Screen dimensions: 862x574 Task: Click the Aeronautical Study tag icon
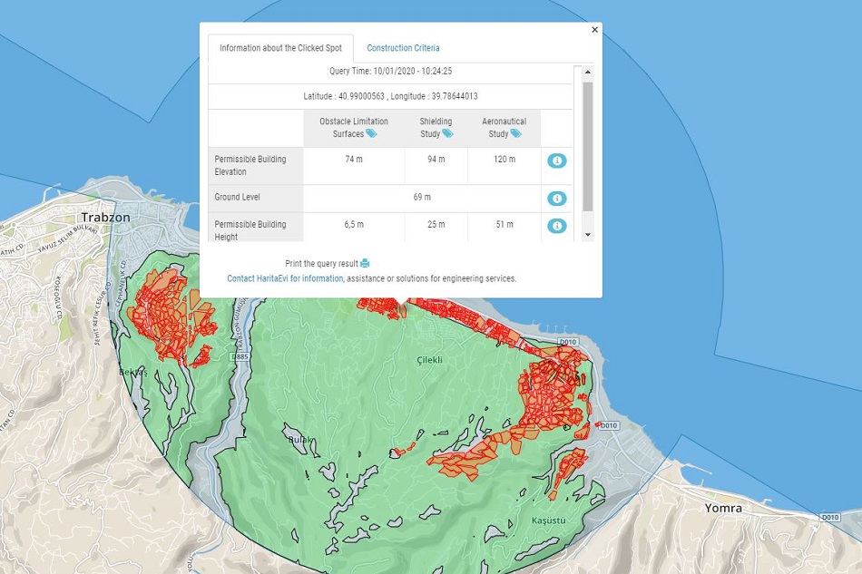(x=515, y=134)
